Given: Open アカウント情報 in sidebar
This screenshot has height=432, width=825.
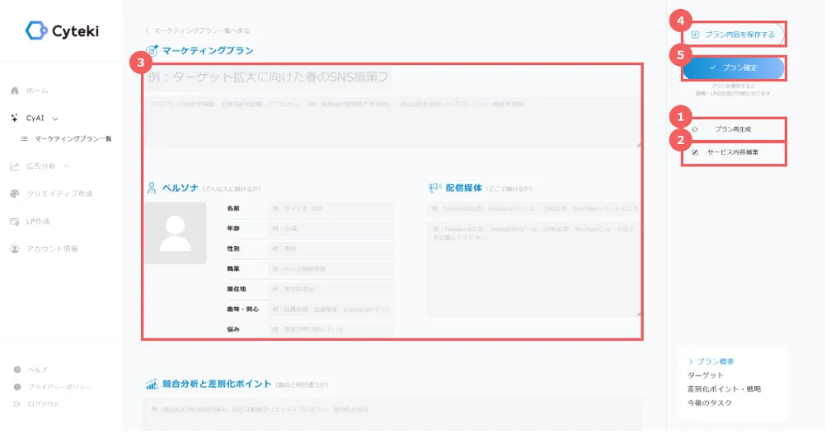Looking at the screenshot, I should (52, 249).
